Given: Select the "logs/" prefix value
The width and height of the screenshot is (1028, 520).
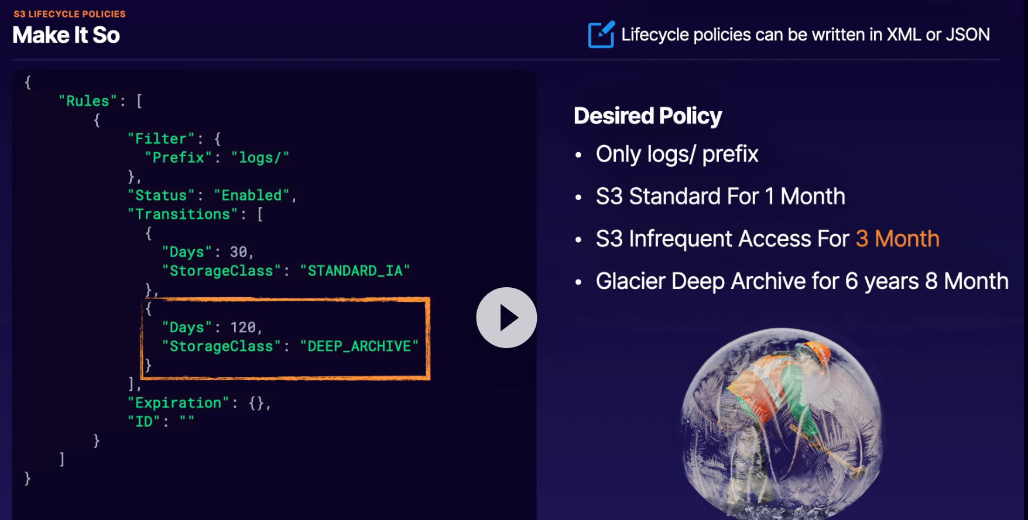Looking at the screenshot, I should point(260,158).
